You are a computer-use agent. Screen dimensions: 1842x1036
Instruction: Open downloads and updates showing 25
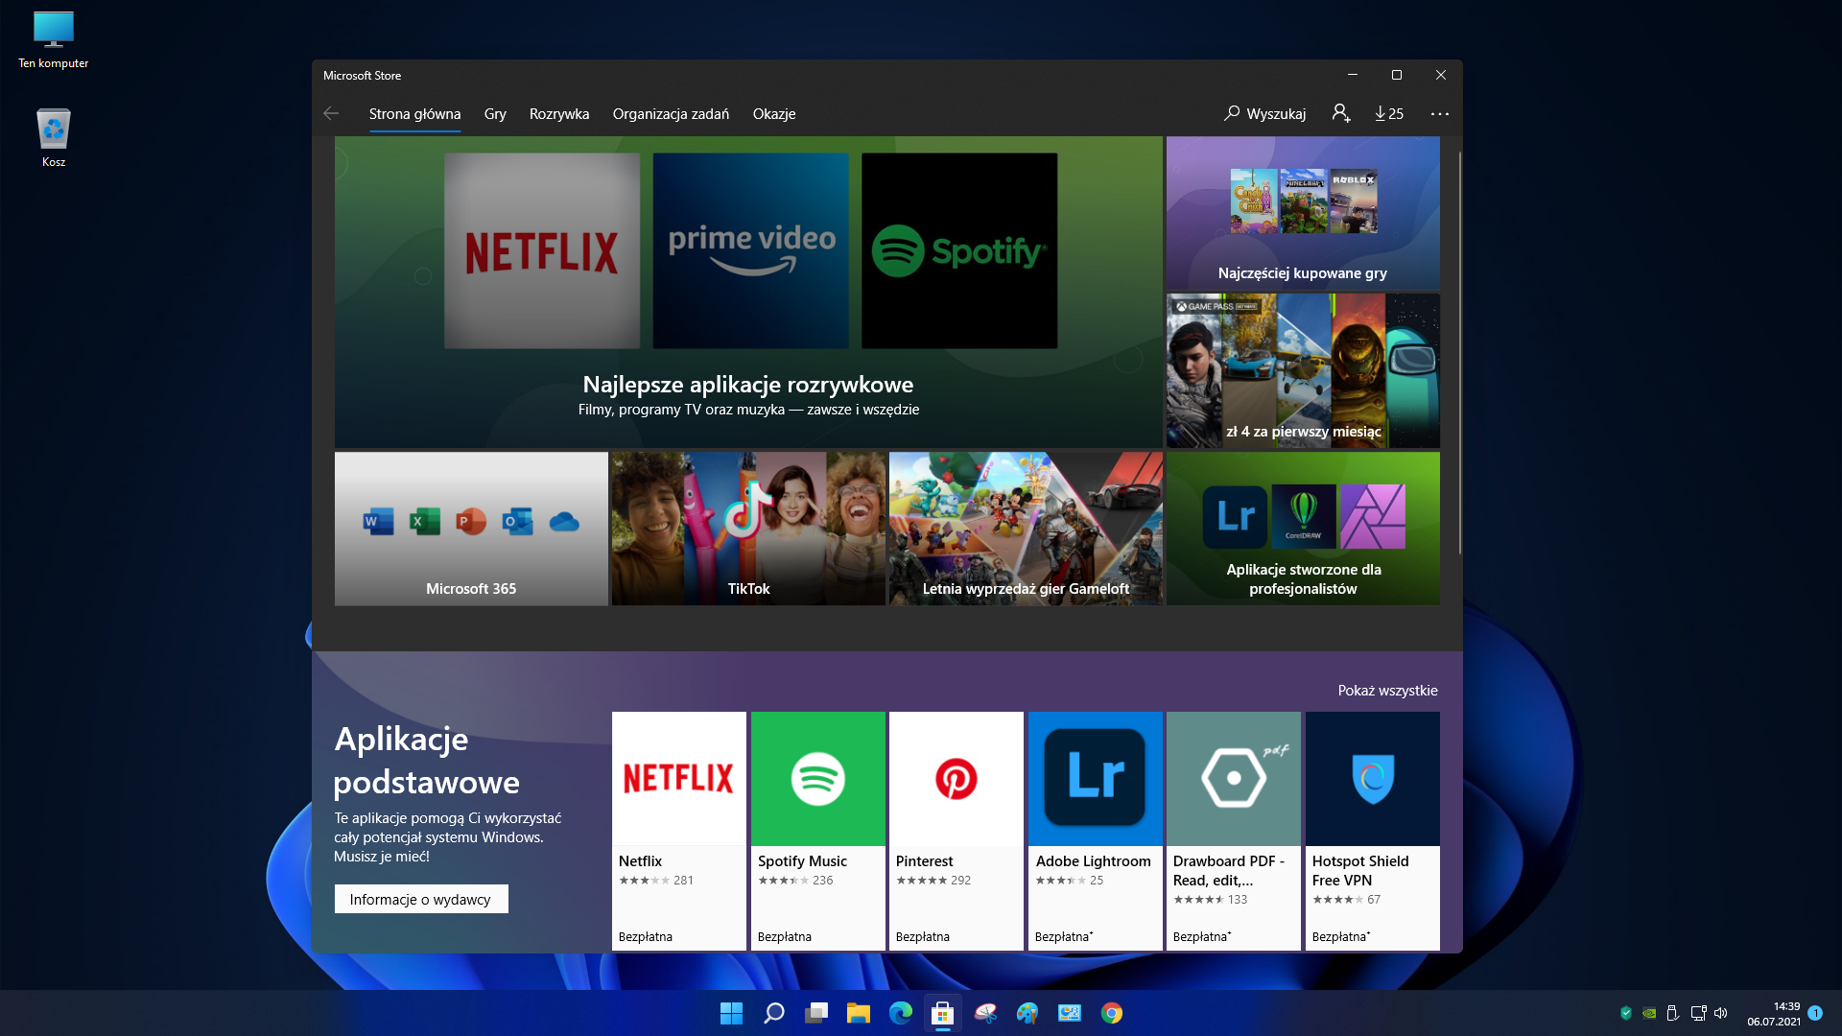click(1388, 113)
